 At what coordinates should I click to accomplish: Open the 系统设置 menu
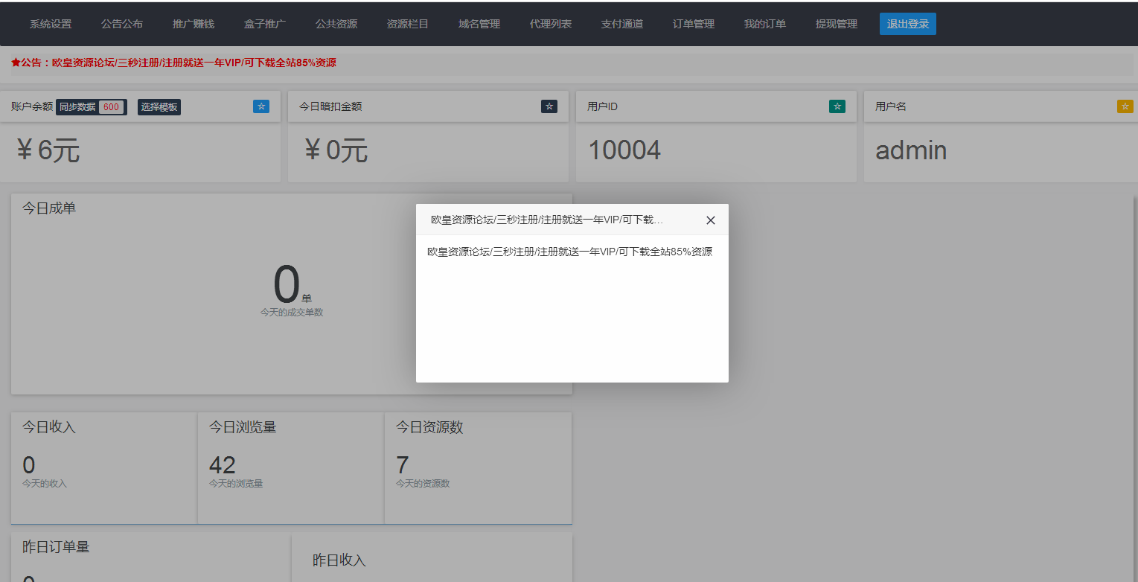coord(49,23)
